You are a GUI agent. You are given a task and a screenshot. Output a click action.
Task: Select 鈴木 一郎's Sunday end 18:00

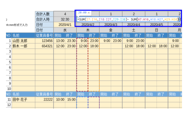(162, 46)
